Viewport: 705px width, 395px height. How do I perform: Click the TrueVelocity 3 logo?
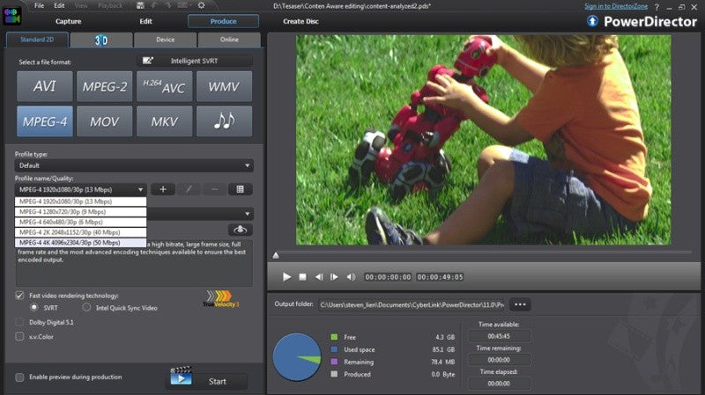tap(220, 299)
